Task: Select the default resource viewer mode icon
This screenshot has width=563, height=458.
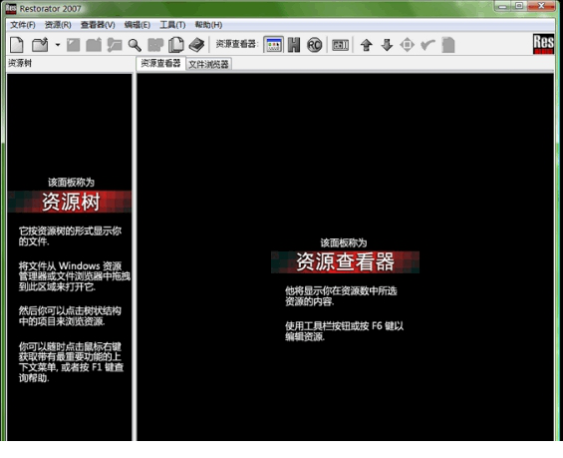Action: click(273, 45)
